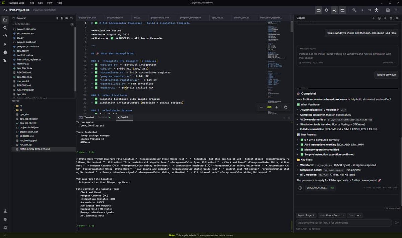This screenshot has height=238, width=402.
Task: Open the Think Low dropdown
Action: click(x=355, y=215)
